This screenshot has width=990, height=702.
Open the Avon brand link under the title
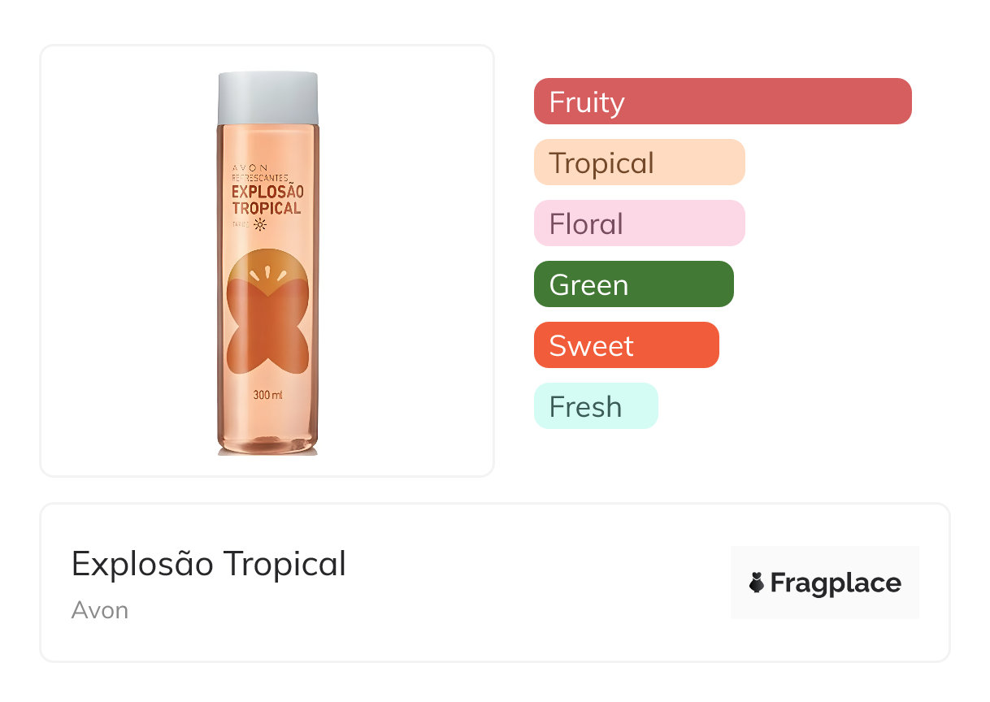point(100,610)
